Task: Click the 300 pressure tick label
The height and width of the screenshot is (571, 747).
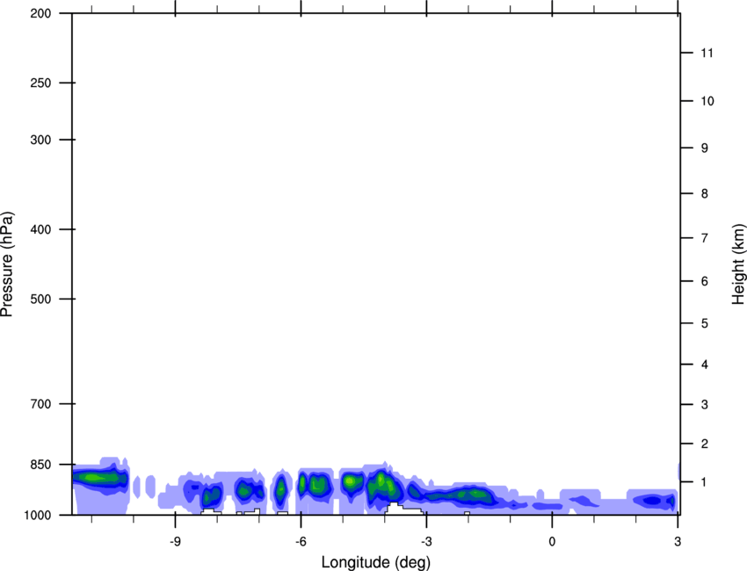Action: pyautogui.click(x=40, y=140)
